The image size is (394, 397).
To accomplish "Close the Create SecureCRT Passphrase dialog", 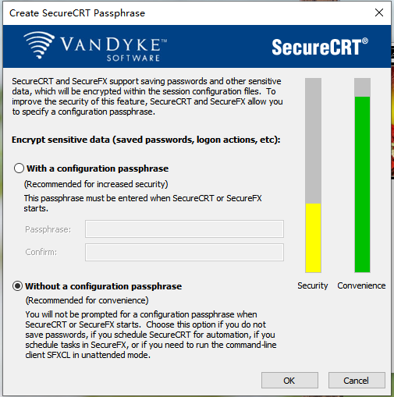I will [x=379, y=12].
